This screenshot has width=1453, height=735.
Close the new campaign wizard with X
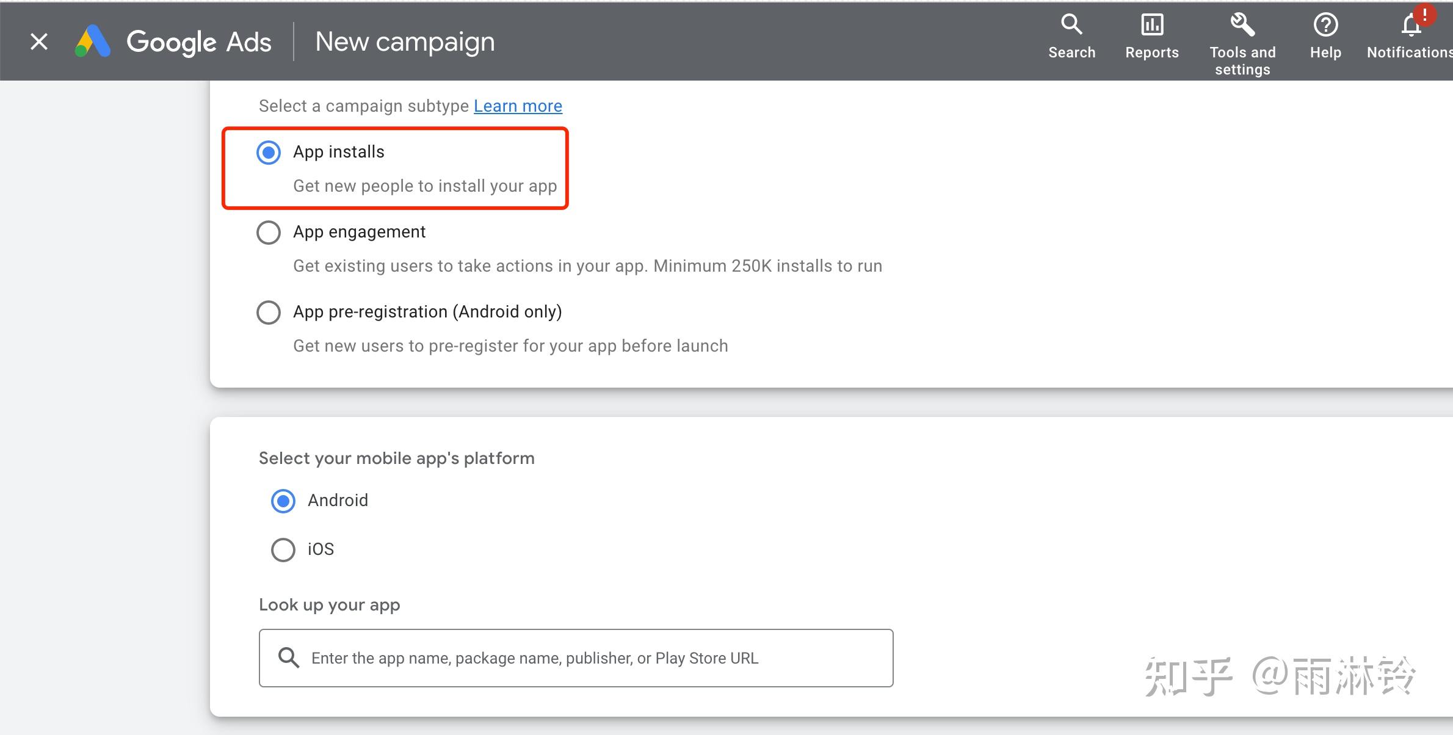[39, 42]
